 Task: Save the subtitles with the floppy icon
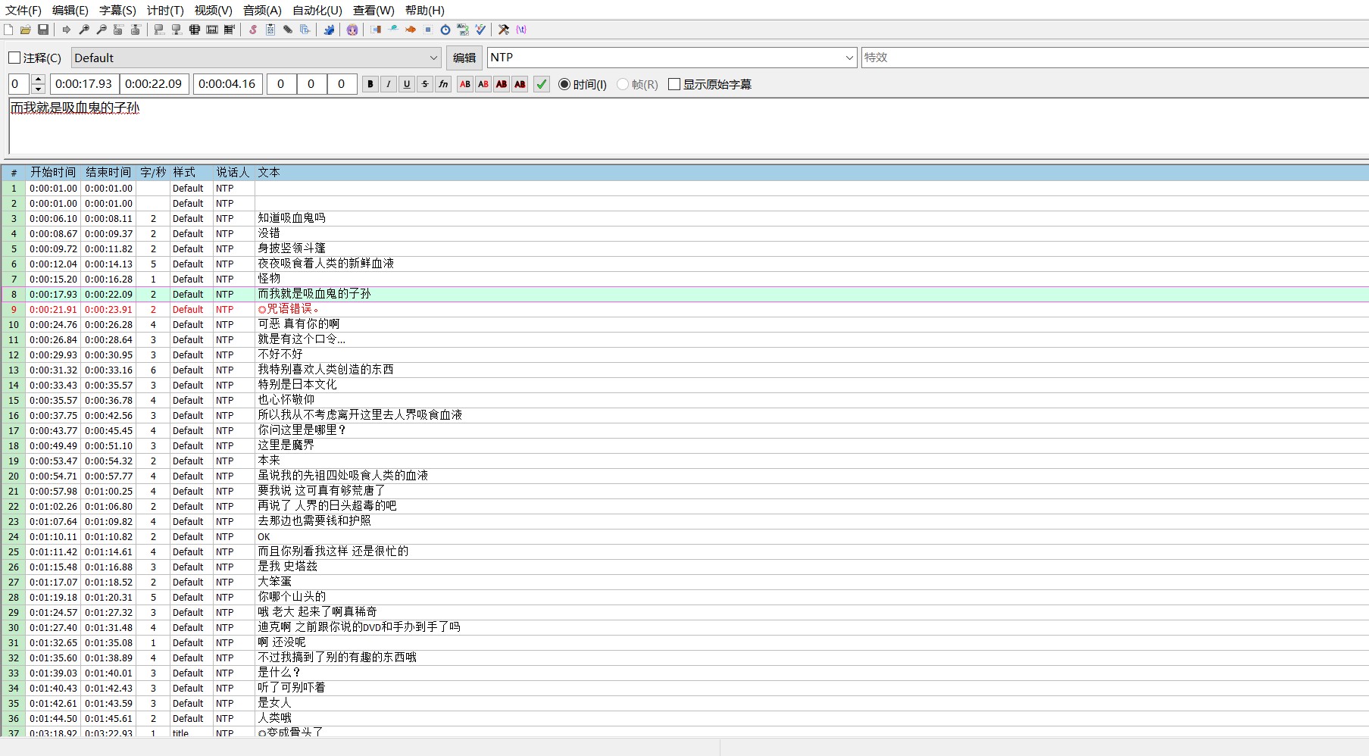(43, 30)
